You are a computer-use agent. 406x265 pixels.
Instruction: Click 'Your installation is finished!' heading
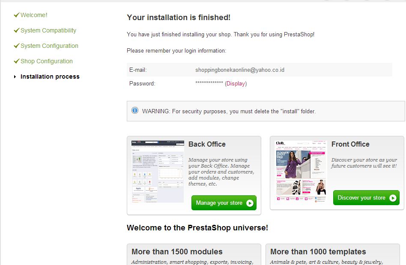[179, 18]
